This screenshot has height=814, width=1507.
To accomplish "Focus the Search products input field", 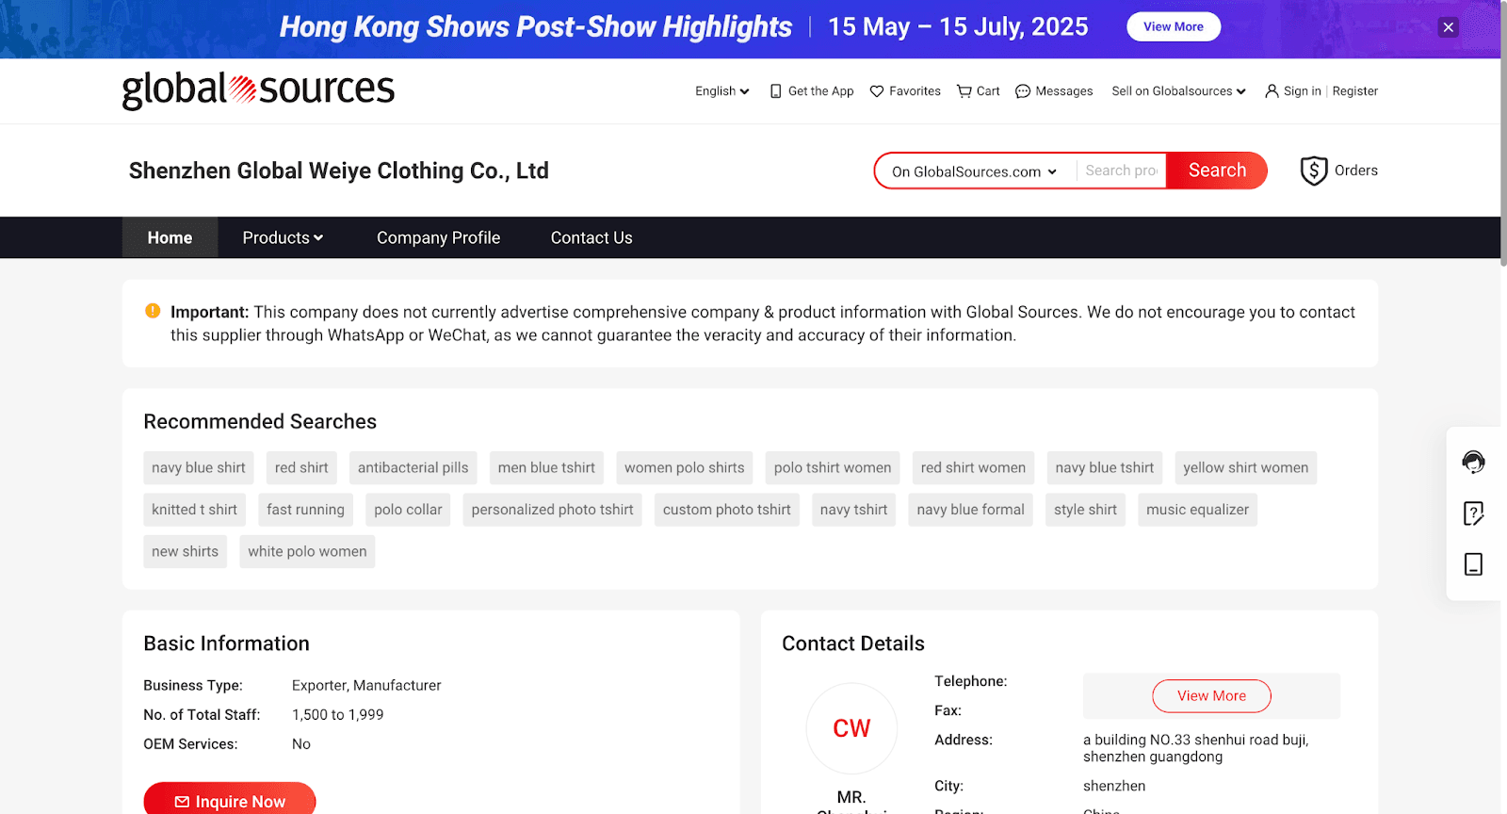I will tap(1121, 171).
